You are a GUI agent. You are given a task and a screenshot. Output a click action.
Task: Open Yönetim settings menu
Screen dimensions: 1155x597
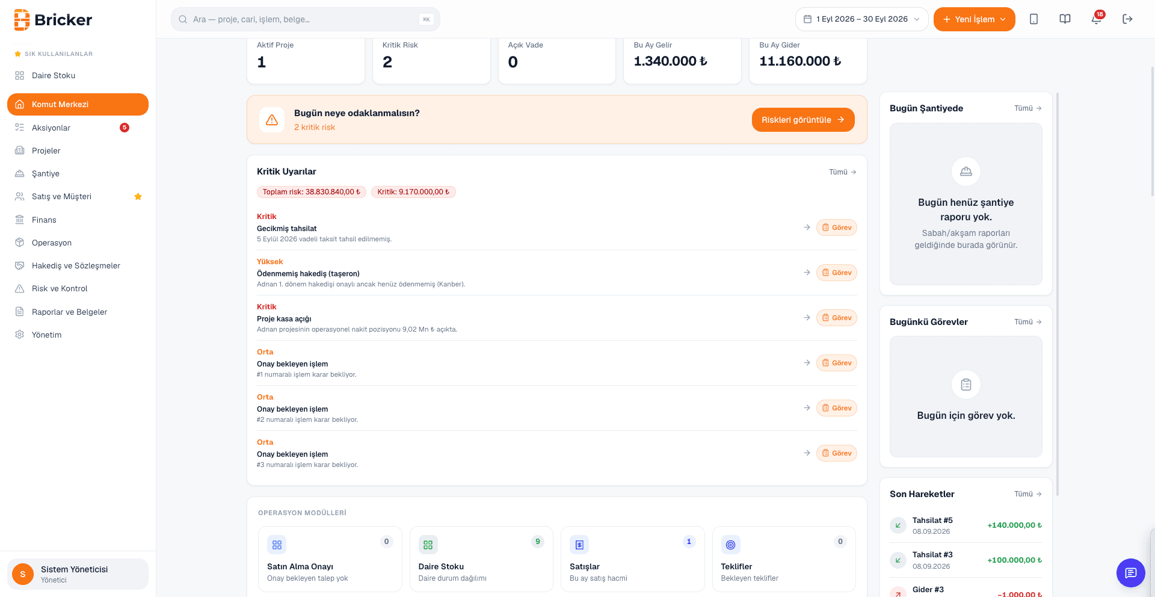(x=78, y=335)
